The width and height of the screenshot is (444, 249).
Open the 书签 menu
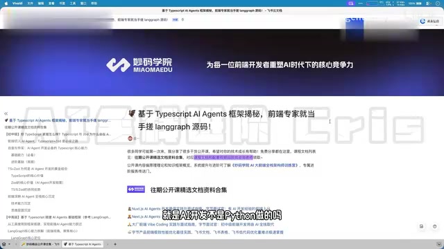(62, 3)
